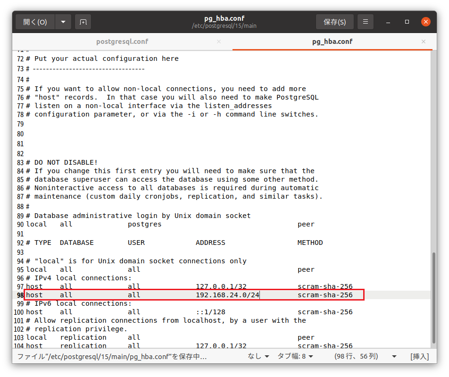Click scram-sha-256 on line 100

click(325, 312)
